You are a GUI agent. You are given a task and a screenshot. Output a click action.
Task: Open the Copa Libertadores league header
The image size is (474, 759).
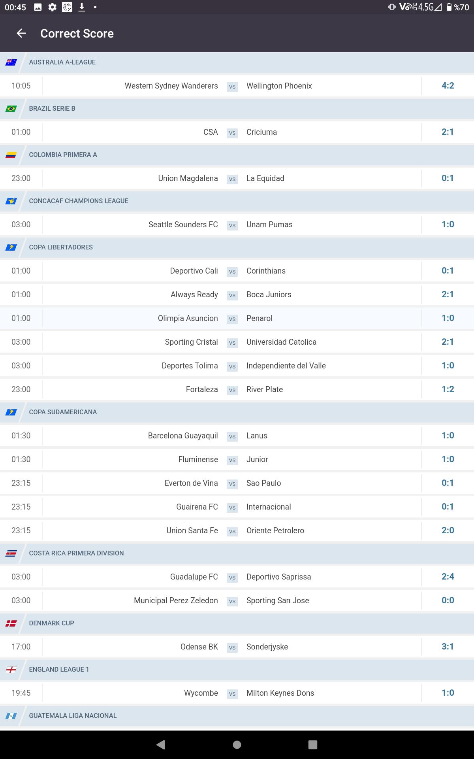coord(61,247)
